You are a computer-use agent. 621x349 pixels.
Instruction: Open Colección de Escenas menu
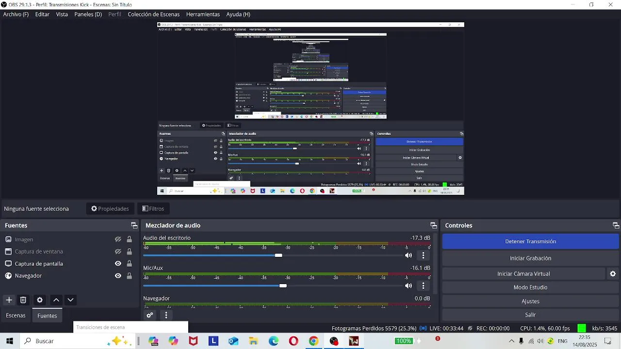point(153,15)
